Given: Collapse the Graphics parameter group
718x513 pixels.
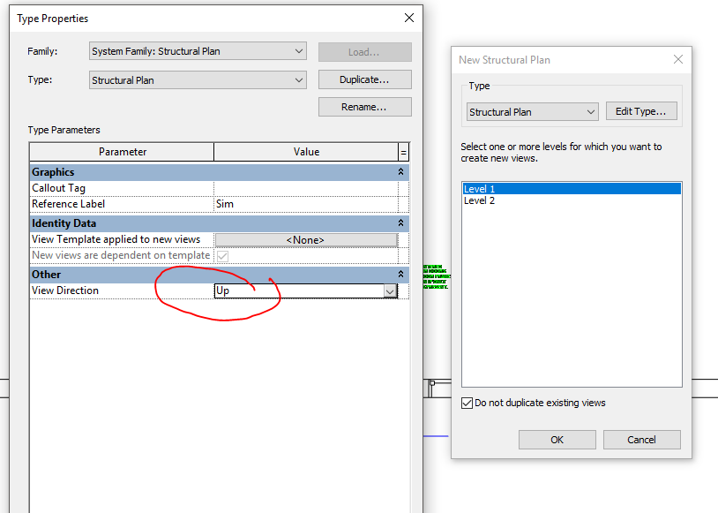Looking at the screenshot, I should click(400, 171).
